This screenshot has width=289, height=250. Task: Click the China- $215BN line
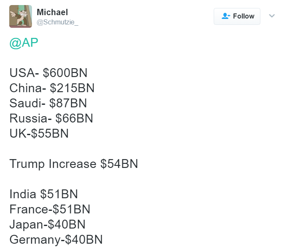pyautogui.click(x=52, y=88)
